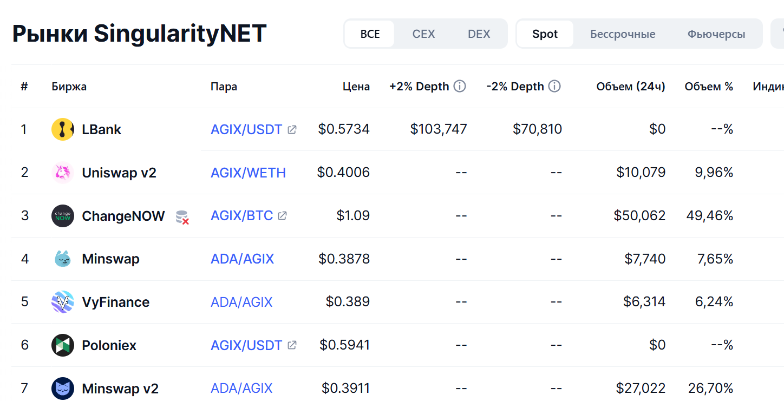The image size is (784, 408).
Task: Open external link icon beside AGIX/BTC
Action: point(282,216)
